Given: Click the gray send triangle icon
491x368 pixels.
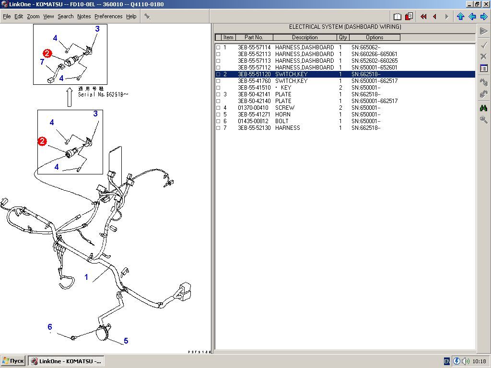Looking at the screenshot, I should [483, 31].
